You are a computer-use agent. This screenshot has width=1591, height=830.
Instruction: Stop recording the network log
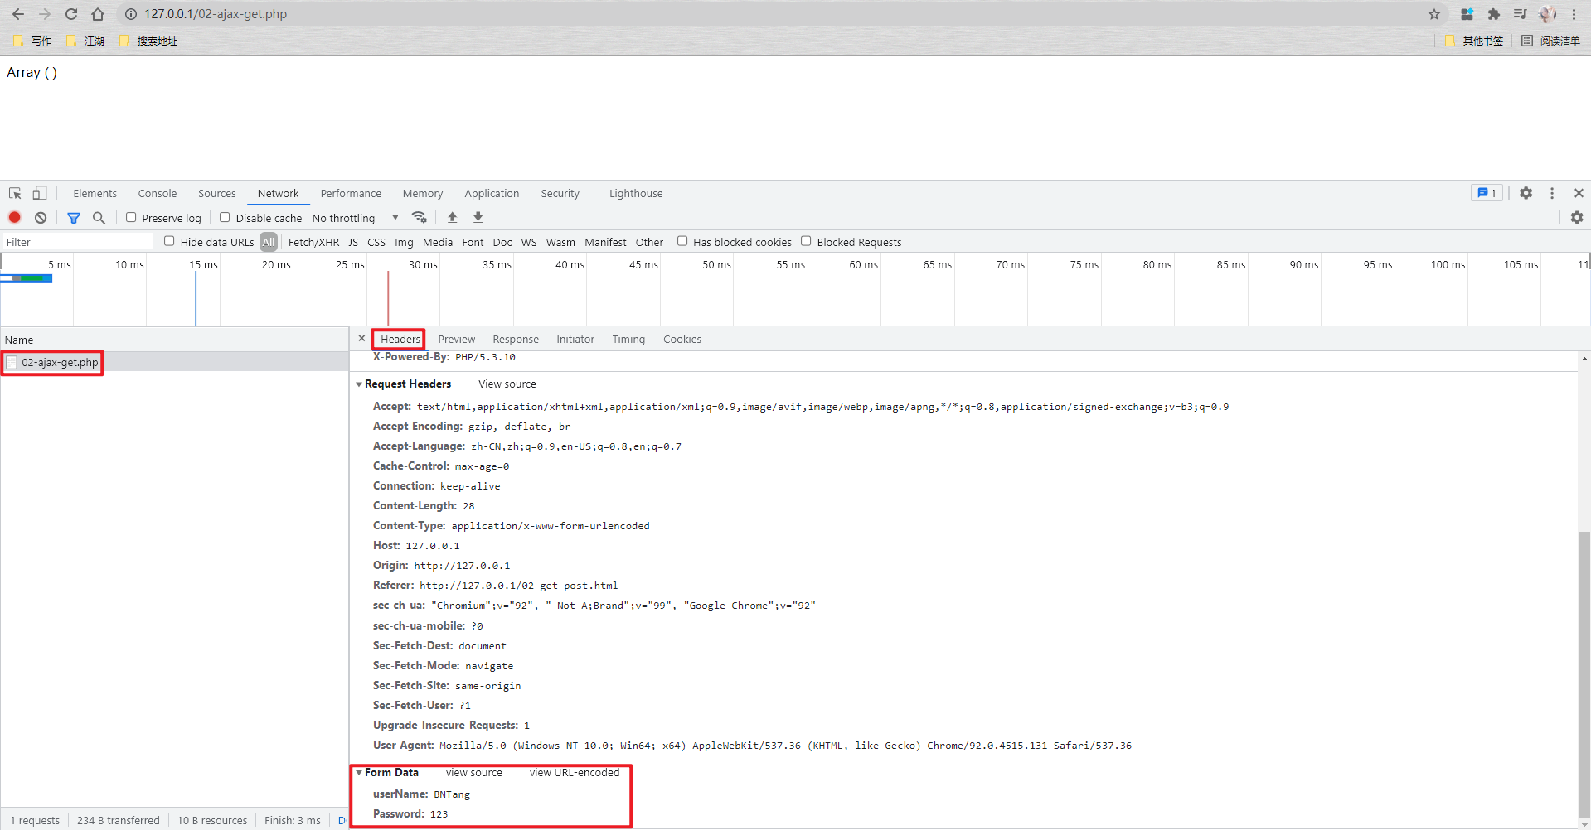click(x=15, y=217)
